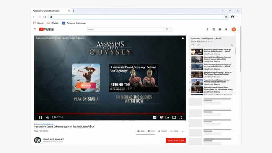272x153 pixels.
Task: Click the Play Now button on the Stadia card
Action: [86, 85]
